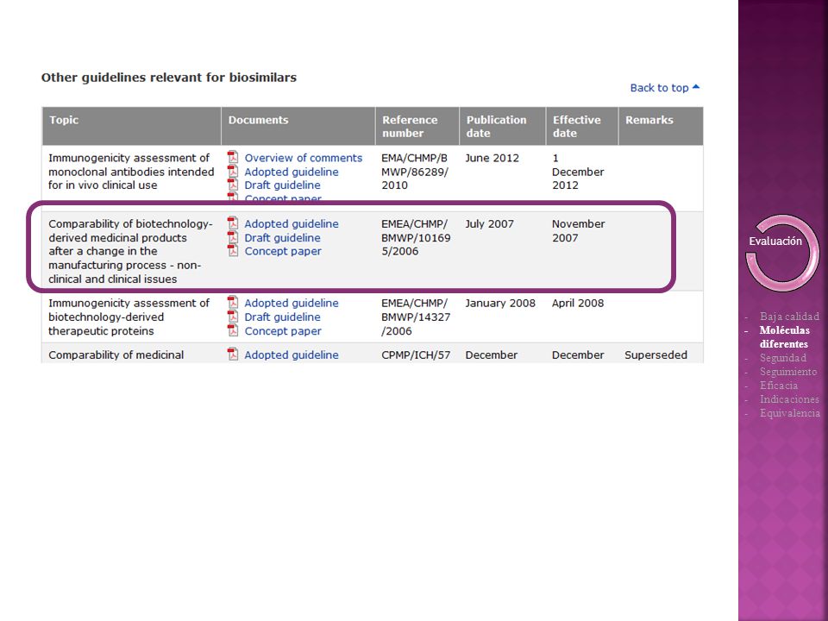
Task: Click the Remarks column header
Action: point(662,126)
